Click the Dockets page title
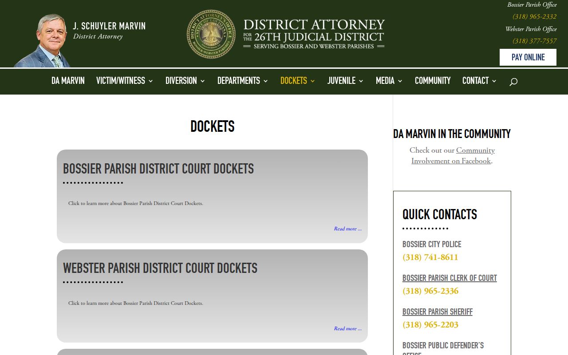Viewport: 568px width, 355px height. tap(212, 127)
